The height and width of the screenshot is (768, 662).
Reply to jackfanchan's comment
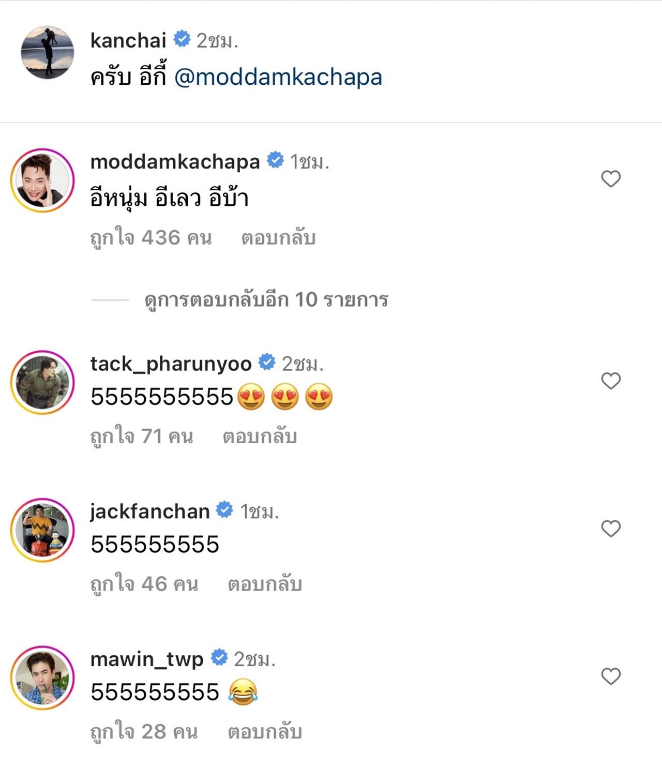(265, 584)
